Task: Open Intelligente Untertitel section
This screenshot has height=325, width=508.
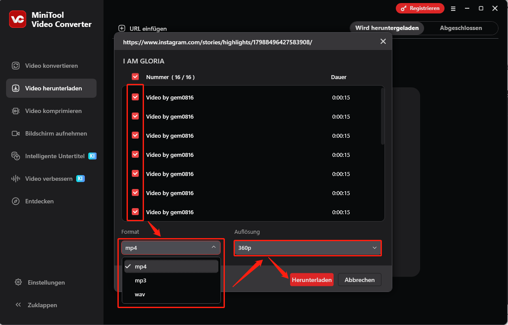Action: (51, 156)
